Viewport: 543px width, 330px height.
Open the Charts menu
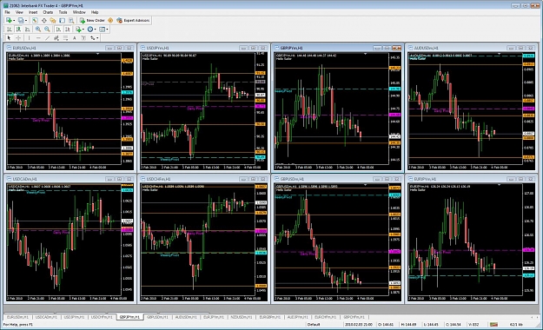click(48, 12)
